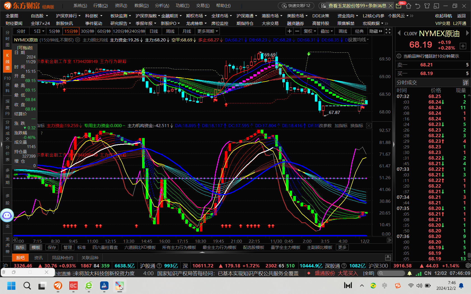The height and width of the screenshot is (294, 471).
Task: Switch to 120分钟 period
Action: click(121, 31)
